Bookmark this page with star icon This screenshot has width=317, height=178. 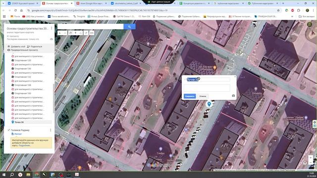click(278, 10)
